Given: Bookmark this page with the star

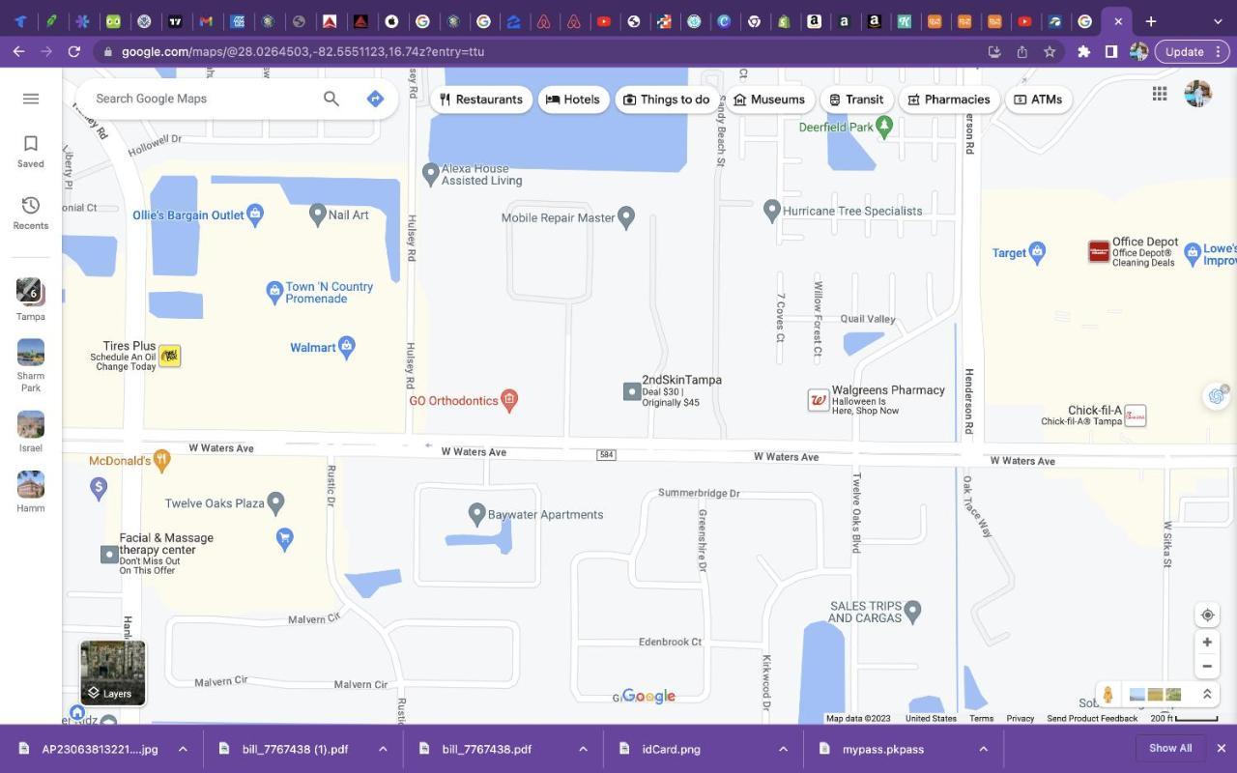Looking at the screenshot, I should 1050,51.
